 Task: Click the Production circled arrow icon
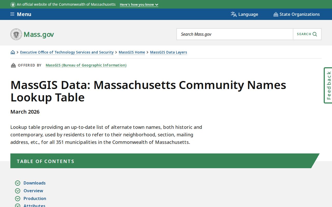click(x=18, y=199)
